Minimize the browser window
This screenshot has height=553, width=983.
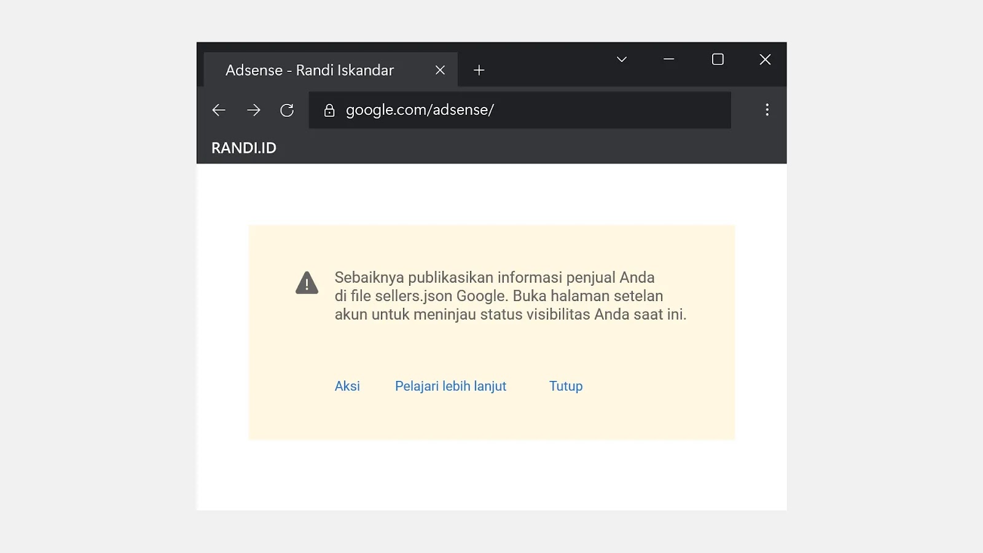[x=669, y=59]
